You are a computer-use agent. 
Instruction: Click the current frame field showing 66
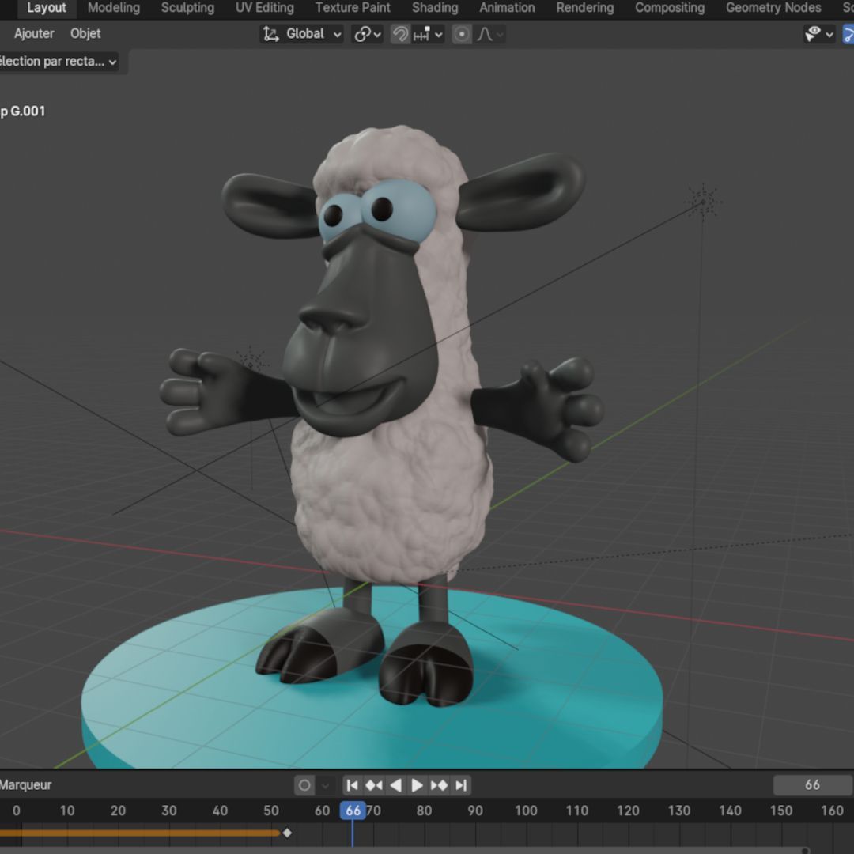(x=813, y=785)
